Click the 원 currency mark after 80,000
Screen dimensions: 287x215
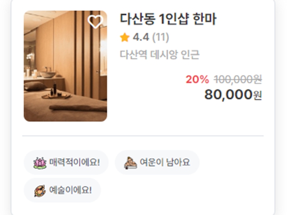pyautogui.click(x=257, y=95)
